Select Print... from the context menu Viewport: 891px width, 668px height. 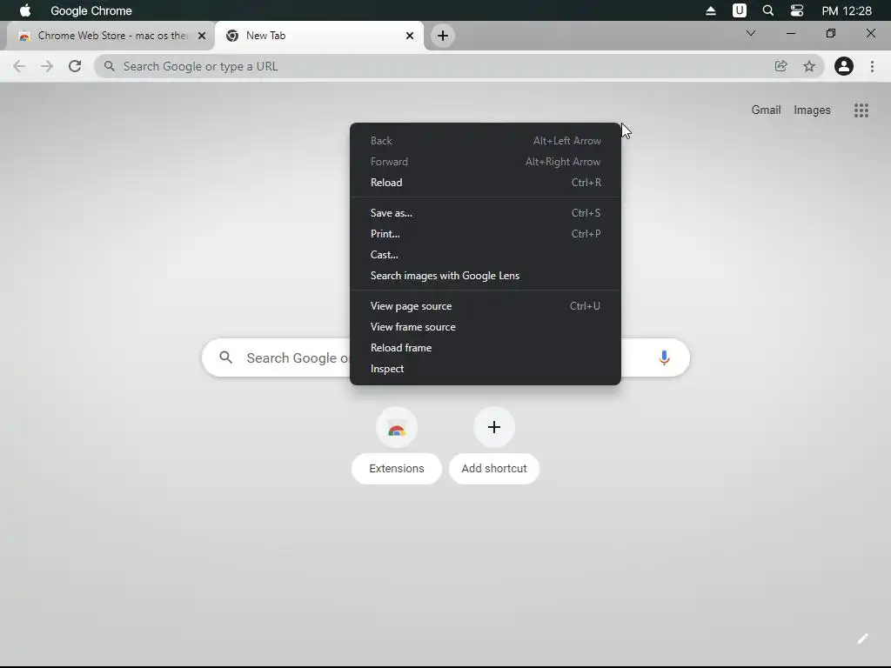pos(486,234)
